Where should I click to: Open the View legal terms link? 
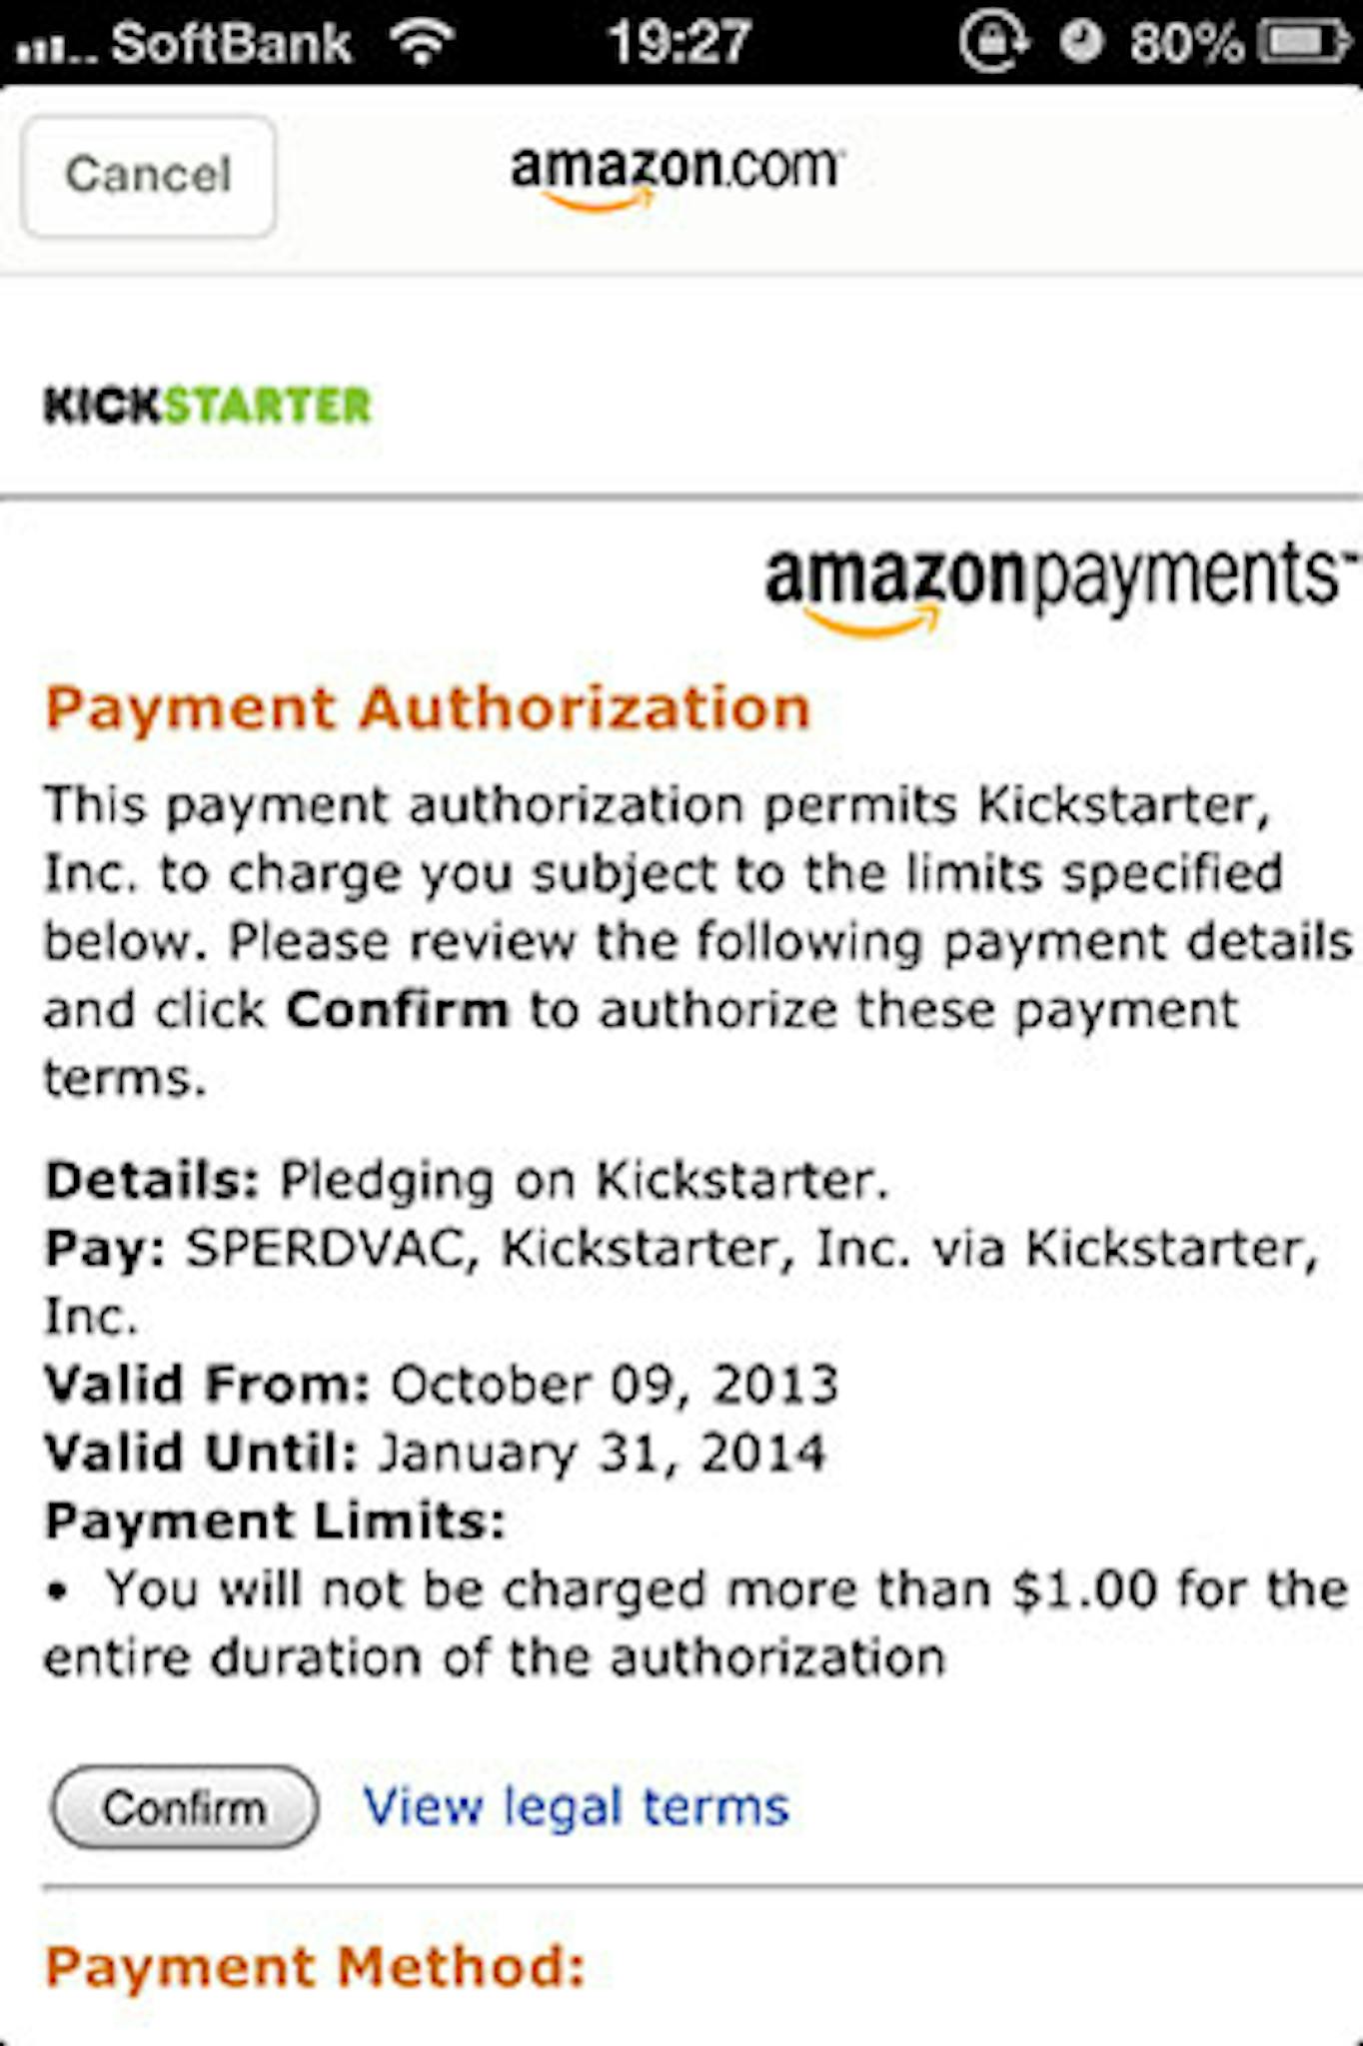pos(576,1806)
